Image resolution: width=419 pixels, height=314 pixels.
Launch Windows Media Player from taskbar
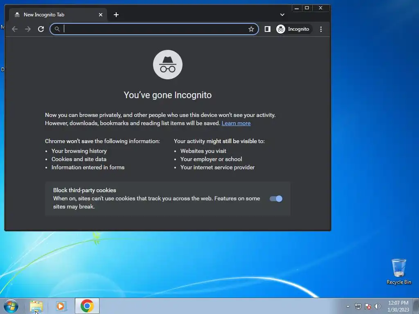tap(61, 306)
